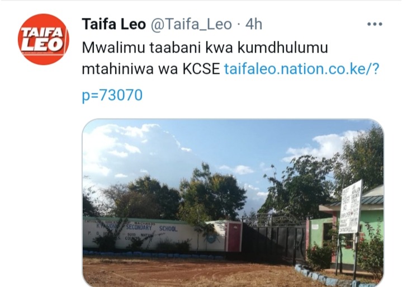The width and height of the screenshot is (402, 287).
Task: Tap the red door beside the gate
Action: (234, 237)
